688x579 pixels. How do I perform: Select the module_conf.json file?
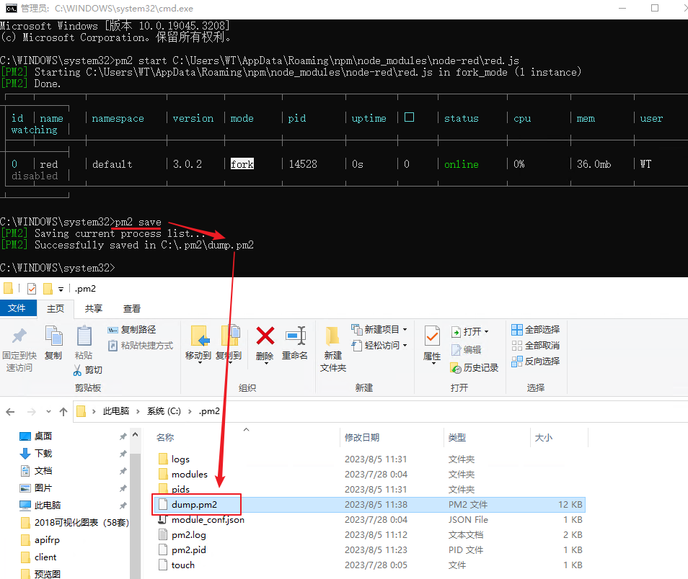208,519
